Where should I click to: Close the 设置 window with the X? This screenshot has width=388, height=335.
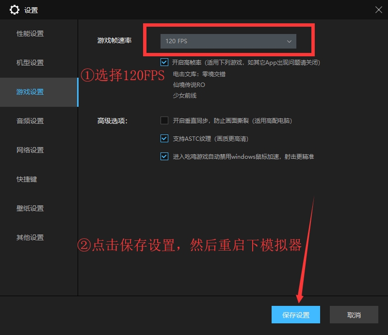pos(378,9)
